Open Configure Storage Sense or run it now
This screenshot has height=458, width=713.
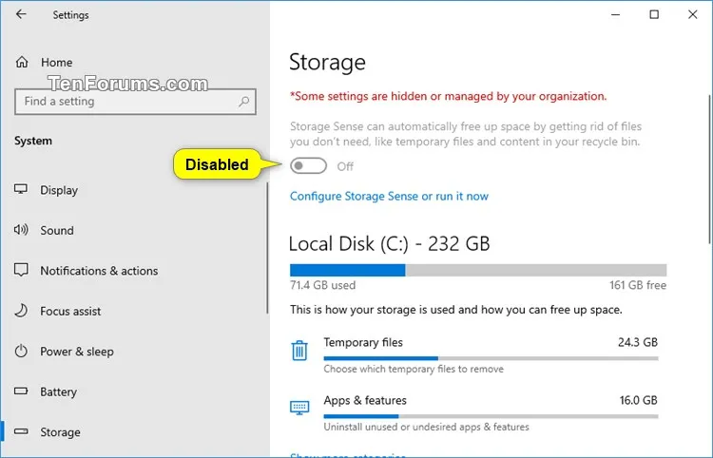(x=389, y=197)
